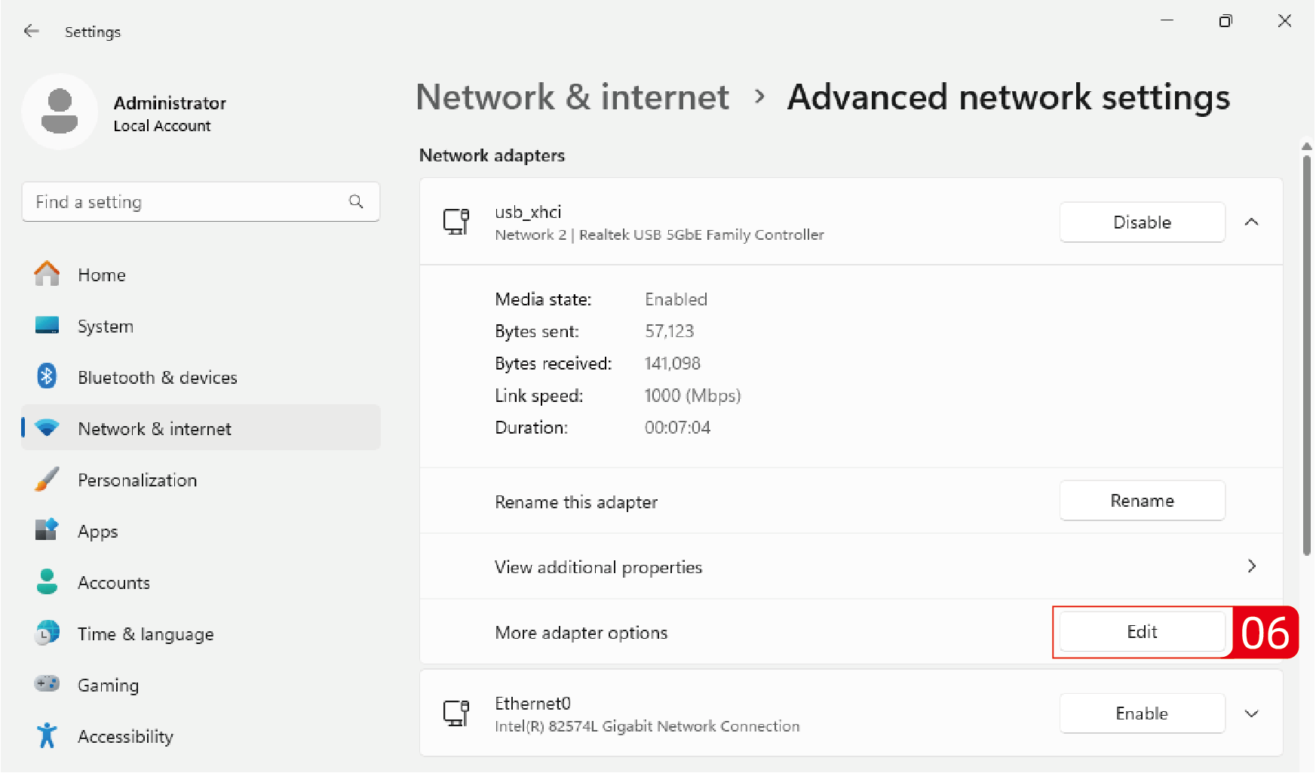1316x773 pixels.
Task: Click Rename for this adapter
Action: point(1141,501)
